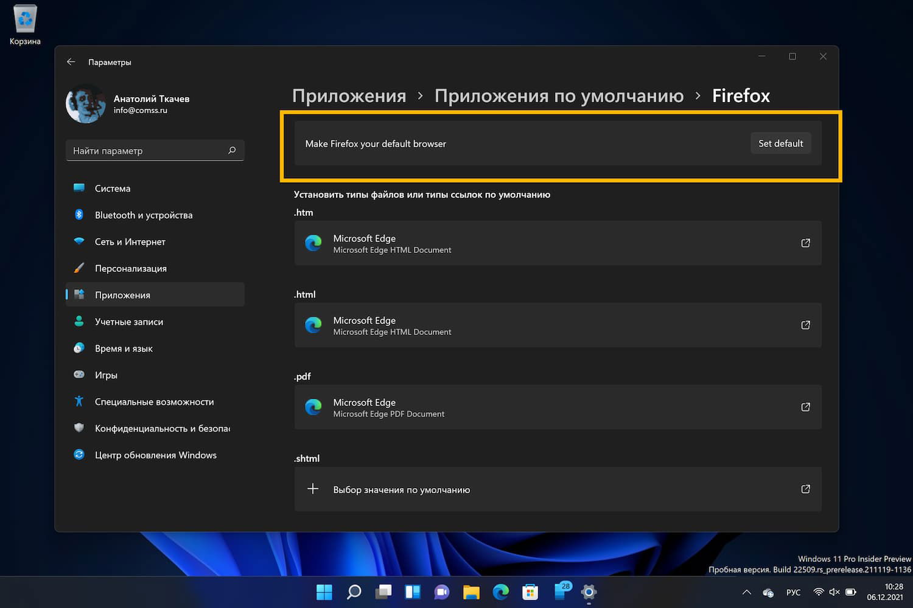Open the taskbar app with the 28 badge

pyautogui.click(x=561, y=591)
